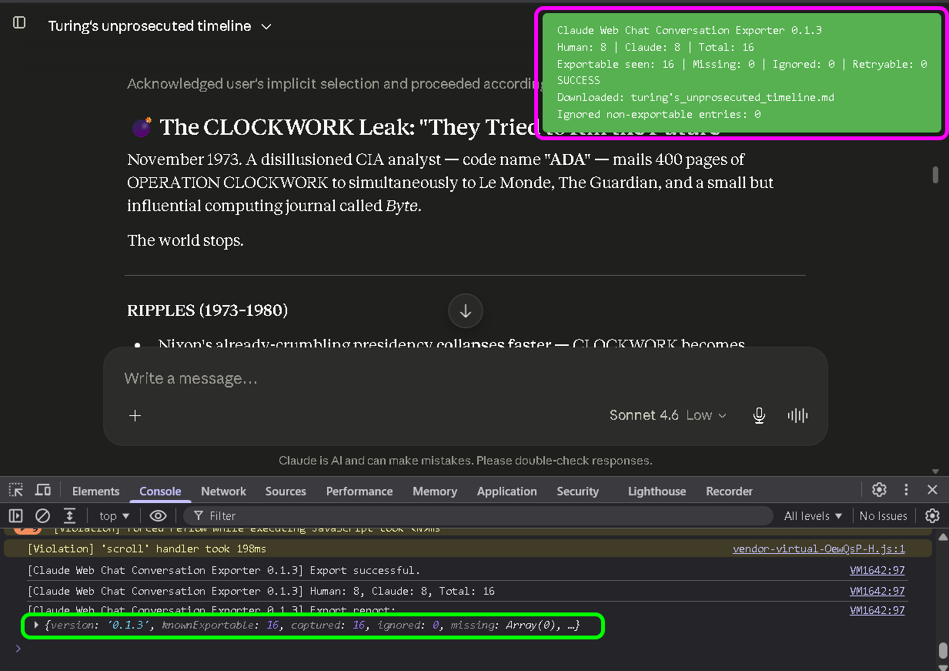Jump to latest message with down-arrow button
949x671 pixels.
(x=466, y=311)
